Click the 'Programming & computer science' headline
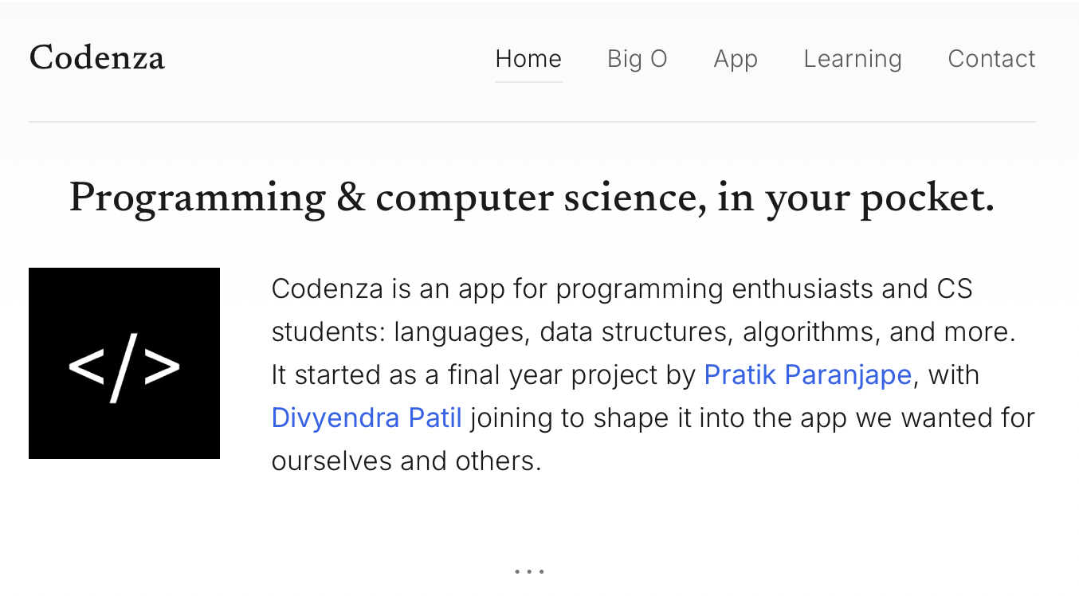The height and width of the screenshot is (596, 1079). click(x=532, y=198)
